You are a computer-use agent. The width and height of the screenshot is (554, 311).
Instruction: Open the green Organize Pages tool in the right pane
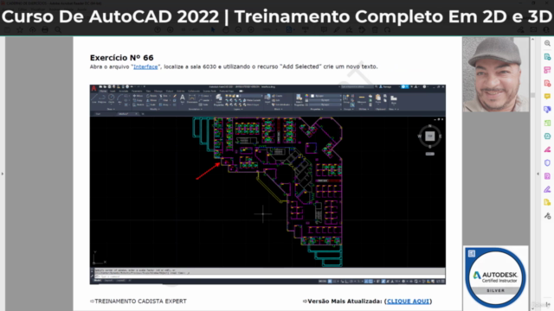pyautogui.click(x=547, y=123)
